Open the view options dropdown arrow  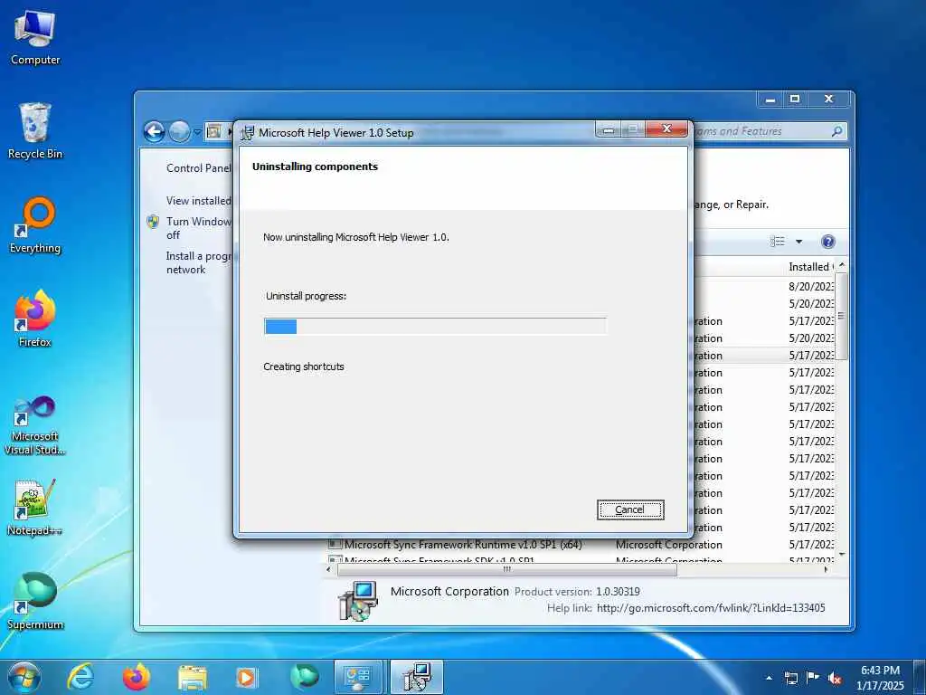(x=799, y=241)
